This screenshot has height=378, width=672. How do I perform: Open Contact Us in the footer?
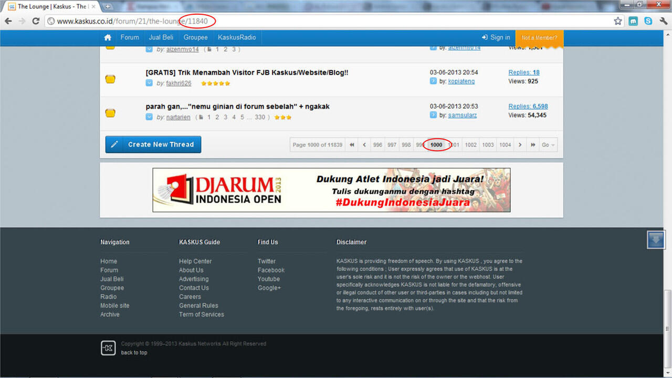tap(194, 288)
